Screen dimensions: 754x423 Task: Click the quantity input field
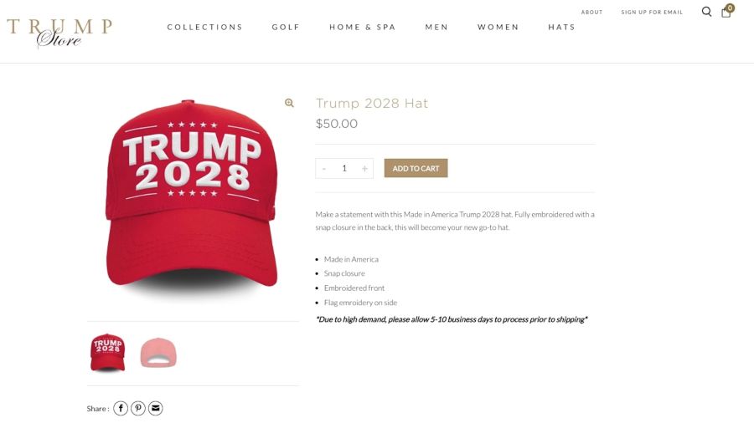pos(344,168)
